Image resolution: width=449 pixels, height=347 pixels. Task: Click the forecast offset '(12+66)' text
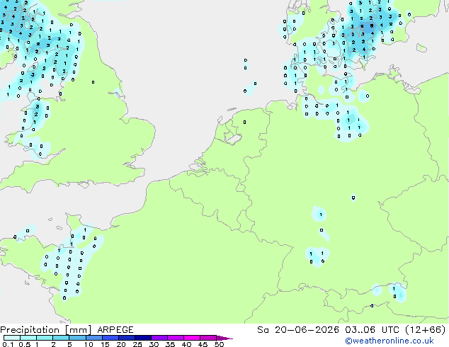click(x=426, y=330)
